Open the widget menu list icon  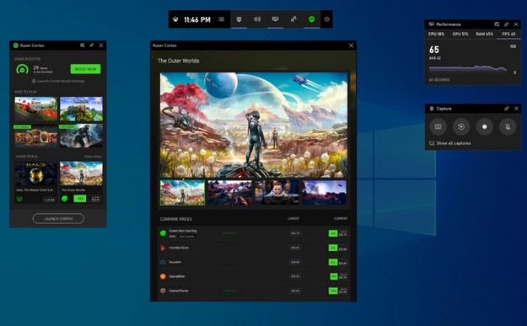point(221,19)
